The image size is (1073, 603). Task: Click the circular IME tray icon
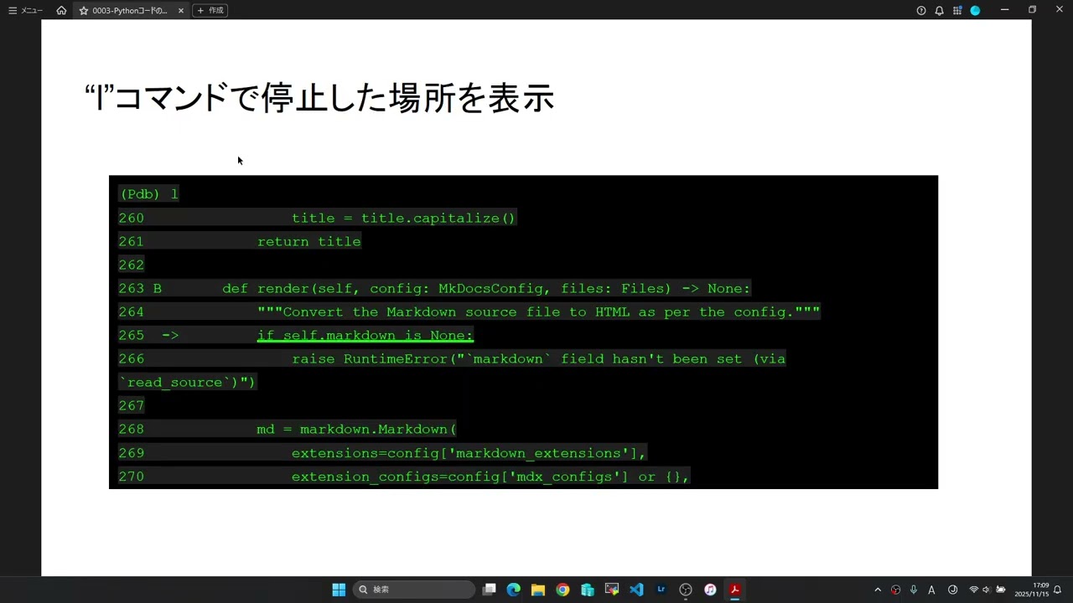[952, 590]
